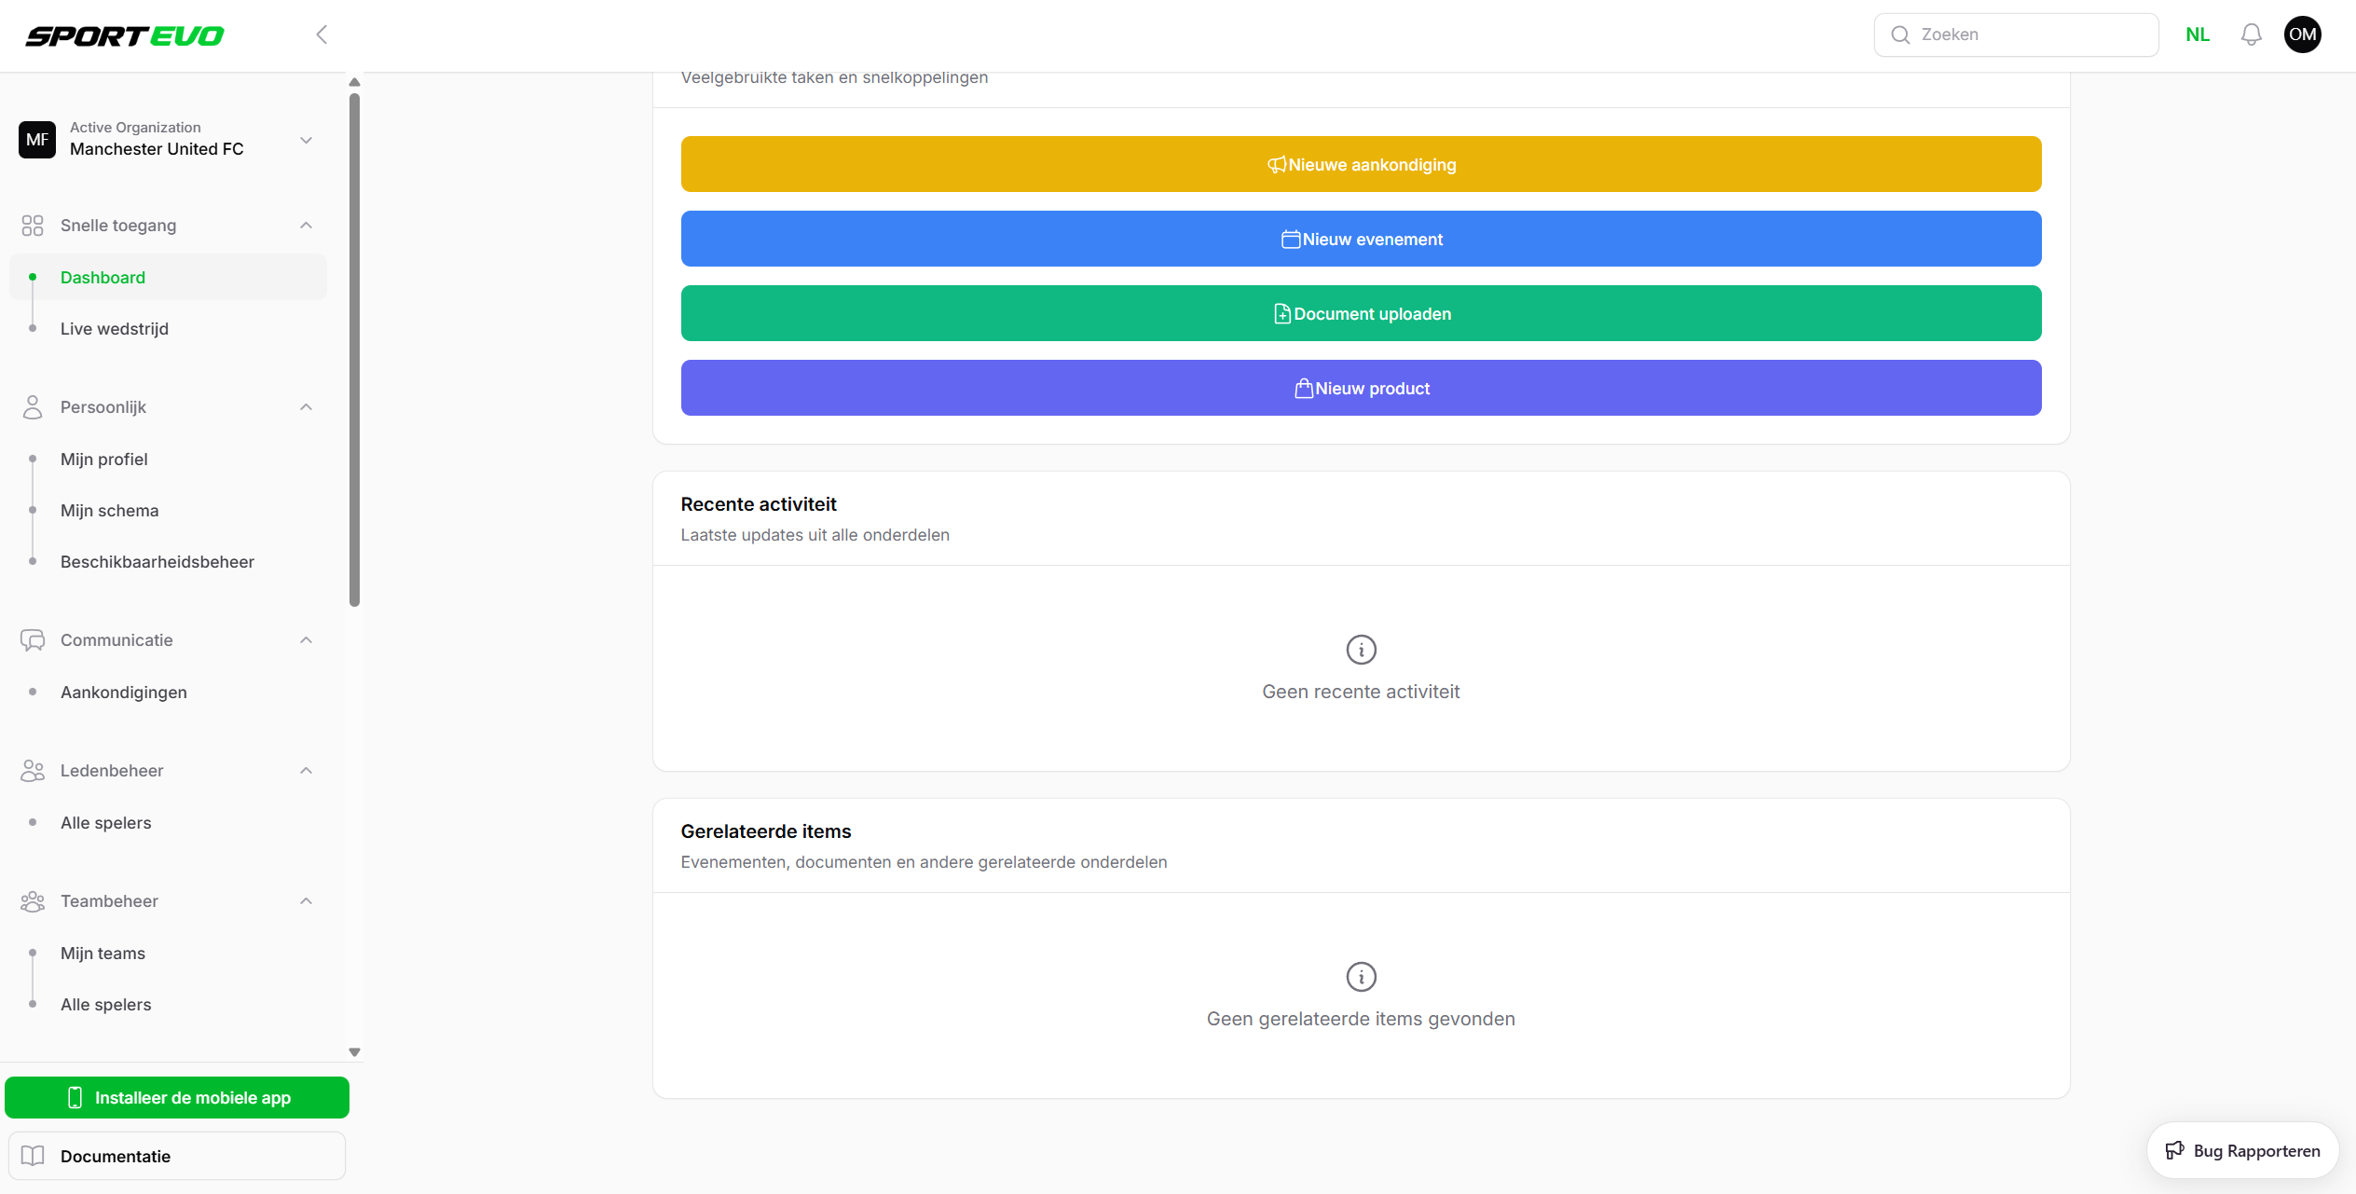Switch language via the NL toggle
This screenshot has height=1194, width=2356.
(2197, 34)
